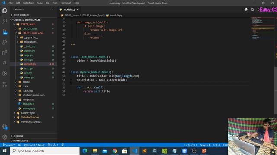Click the Windows Start button
Screen dimensions: 277x155
pos(5,151)
